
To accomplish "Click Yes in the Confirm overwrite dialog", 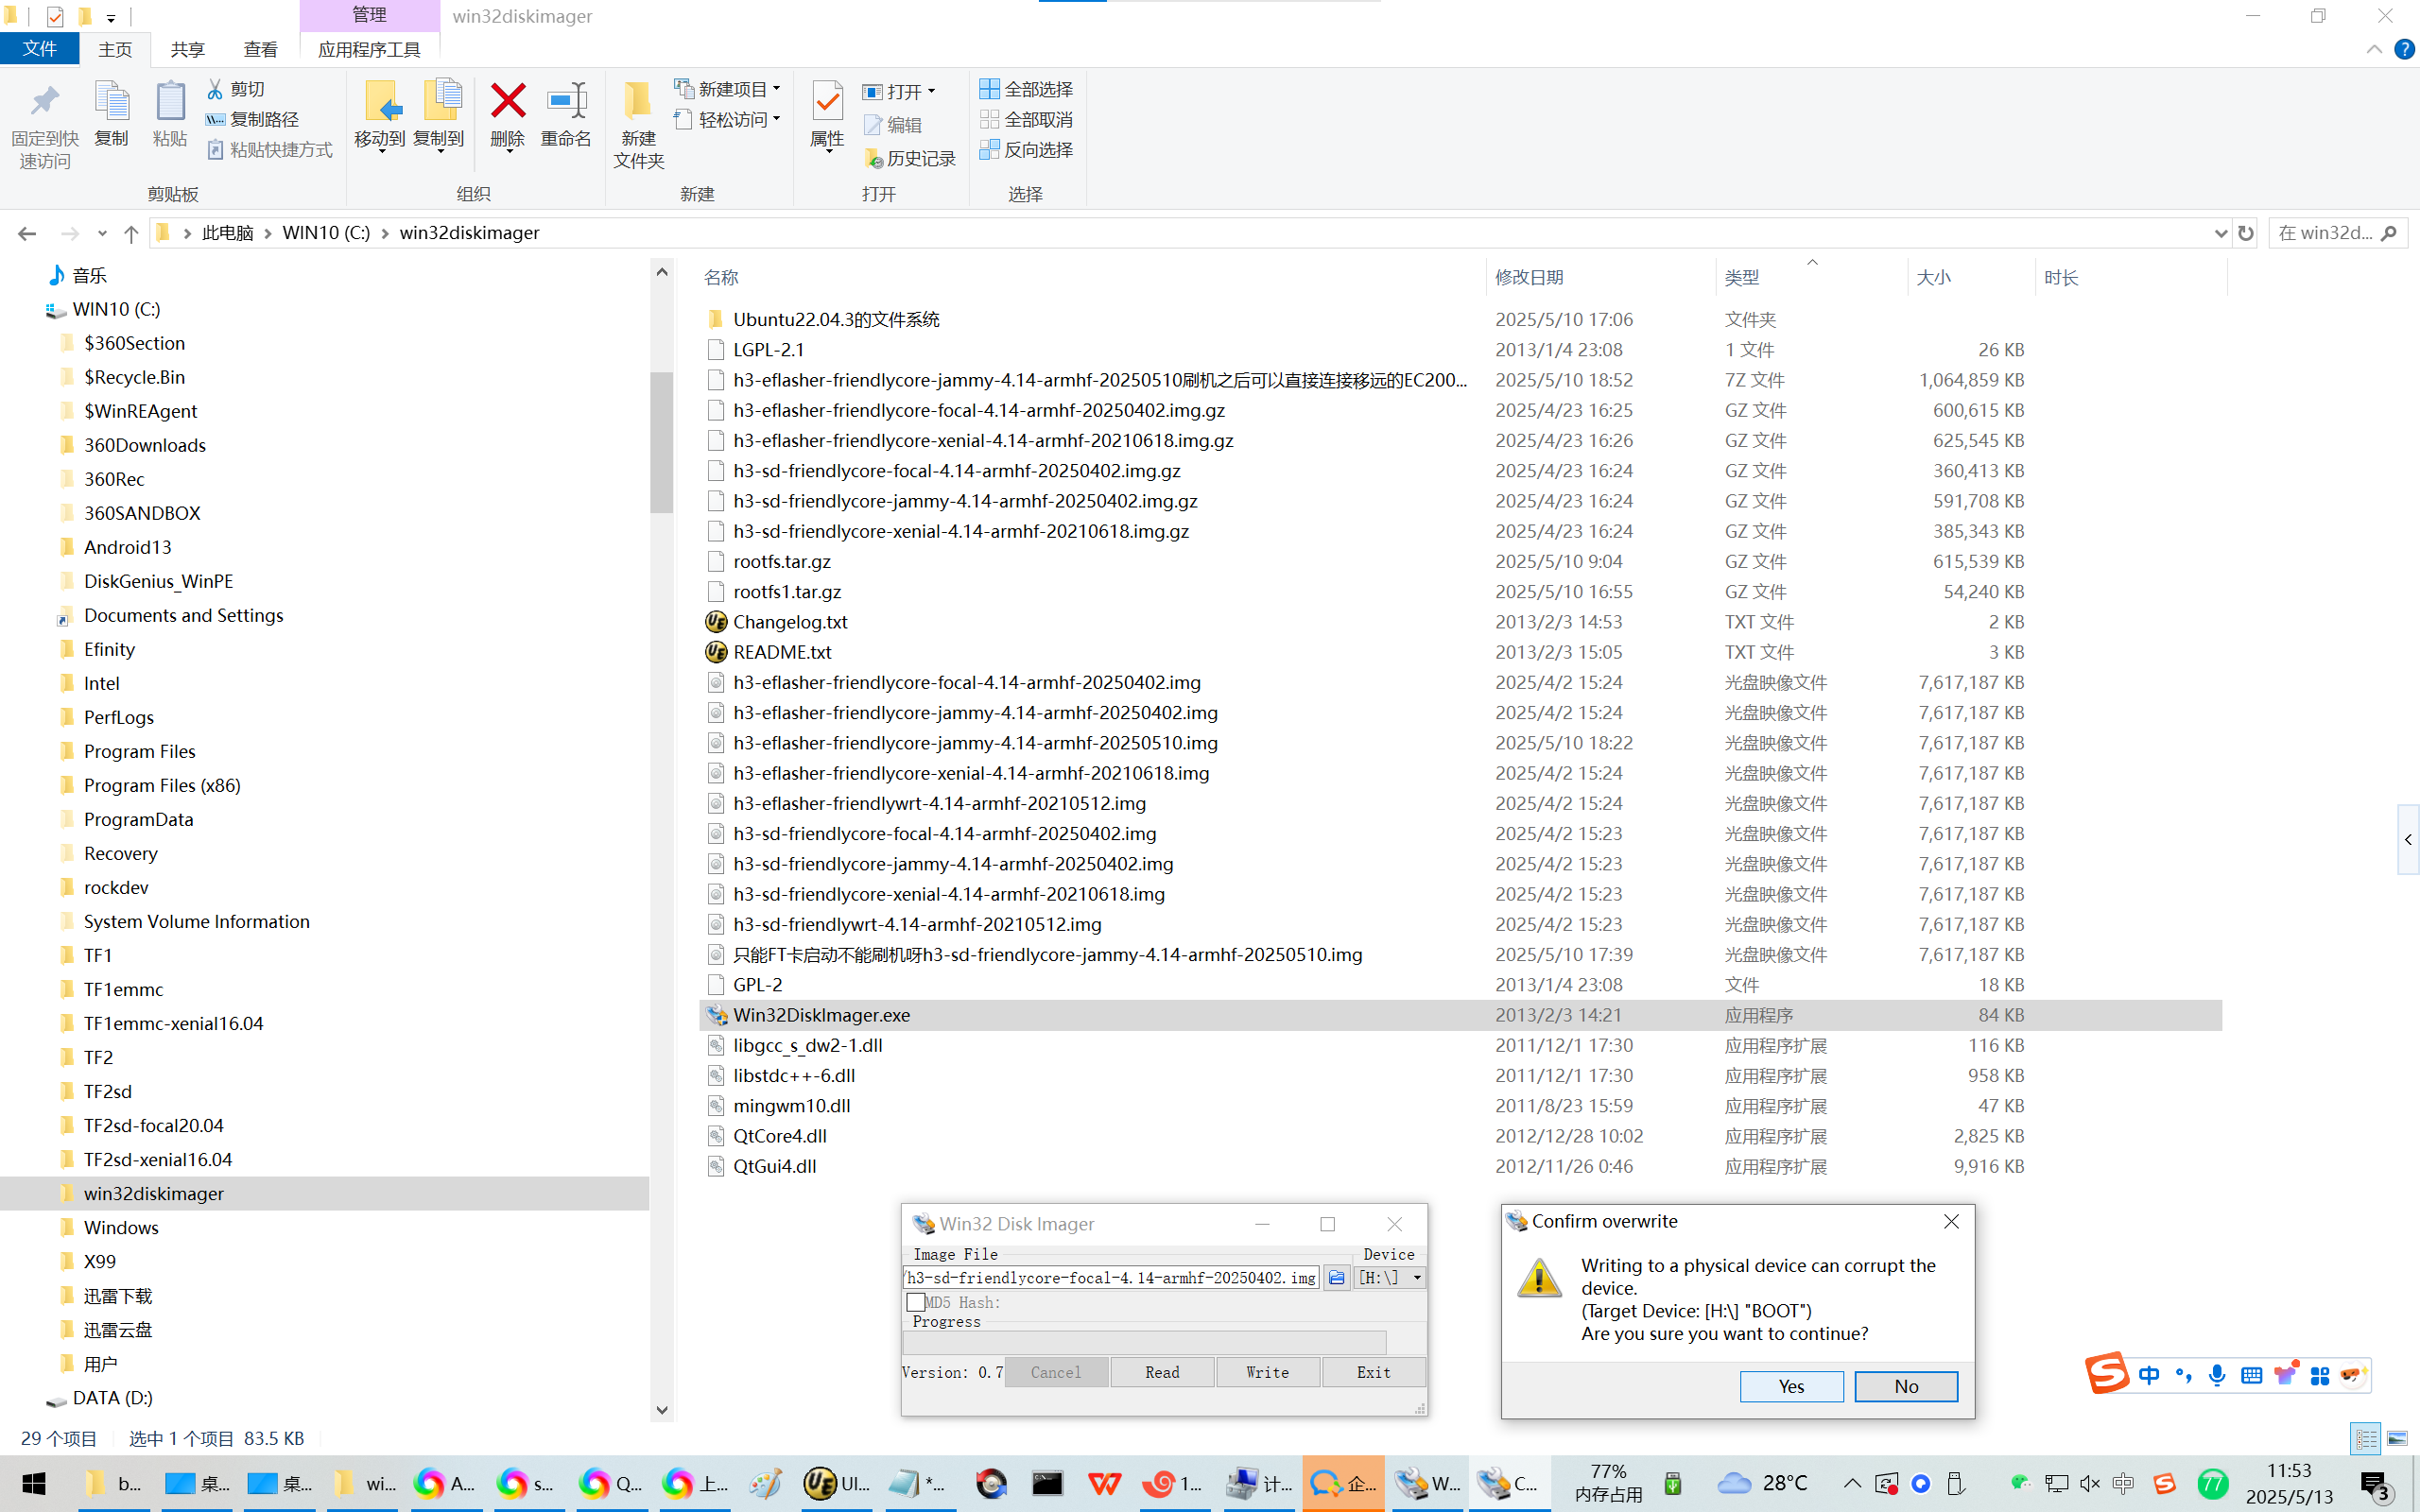I will pyautogui.click(x=1791, y=1386).
